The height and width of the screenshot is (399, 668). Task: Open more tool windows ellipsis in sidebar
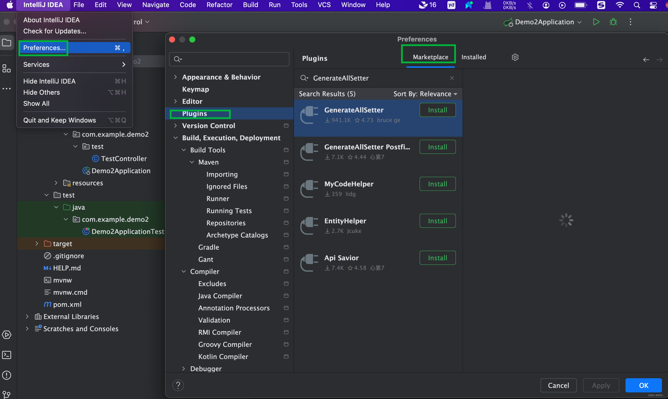point(6,88)
